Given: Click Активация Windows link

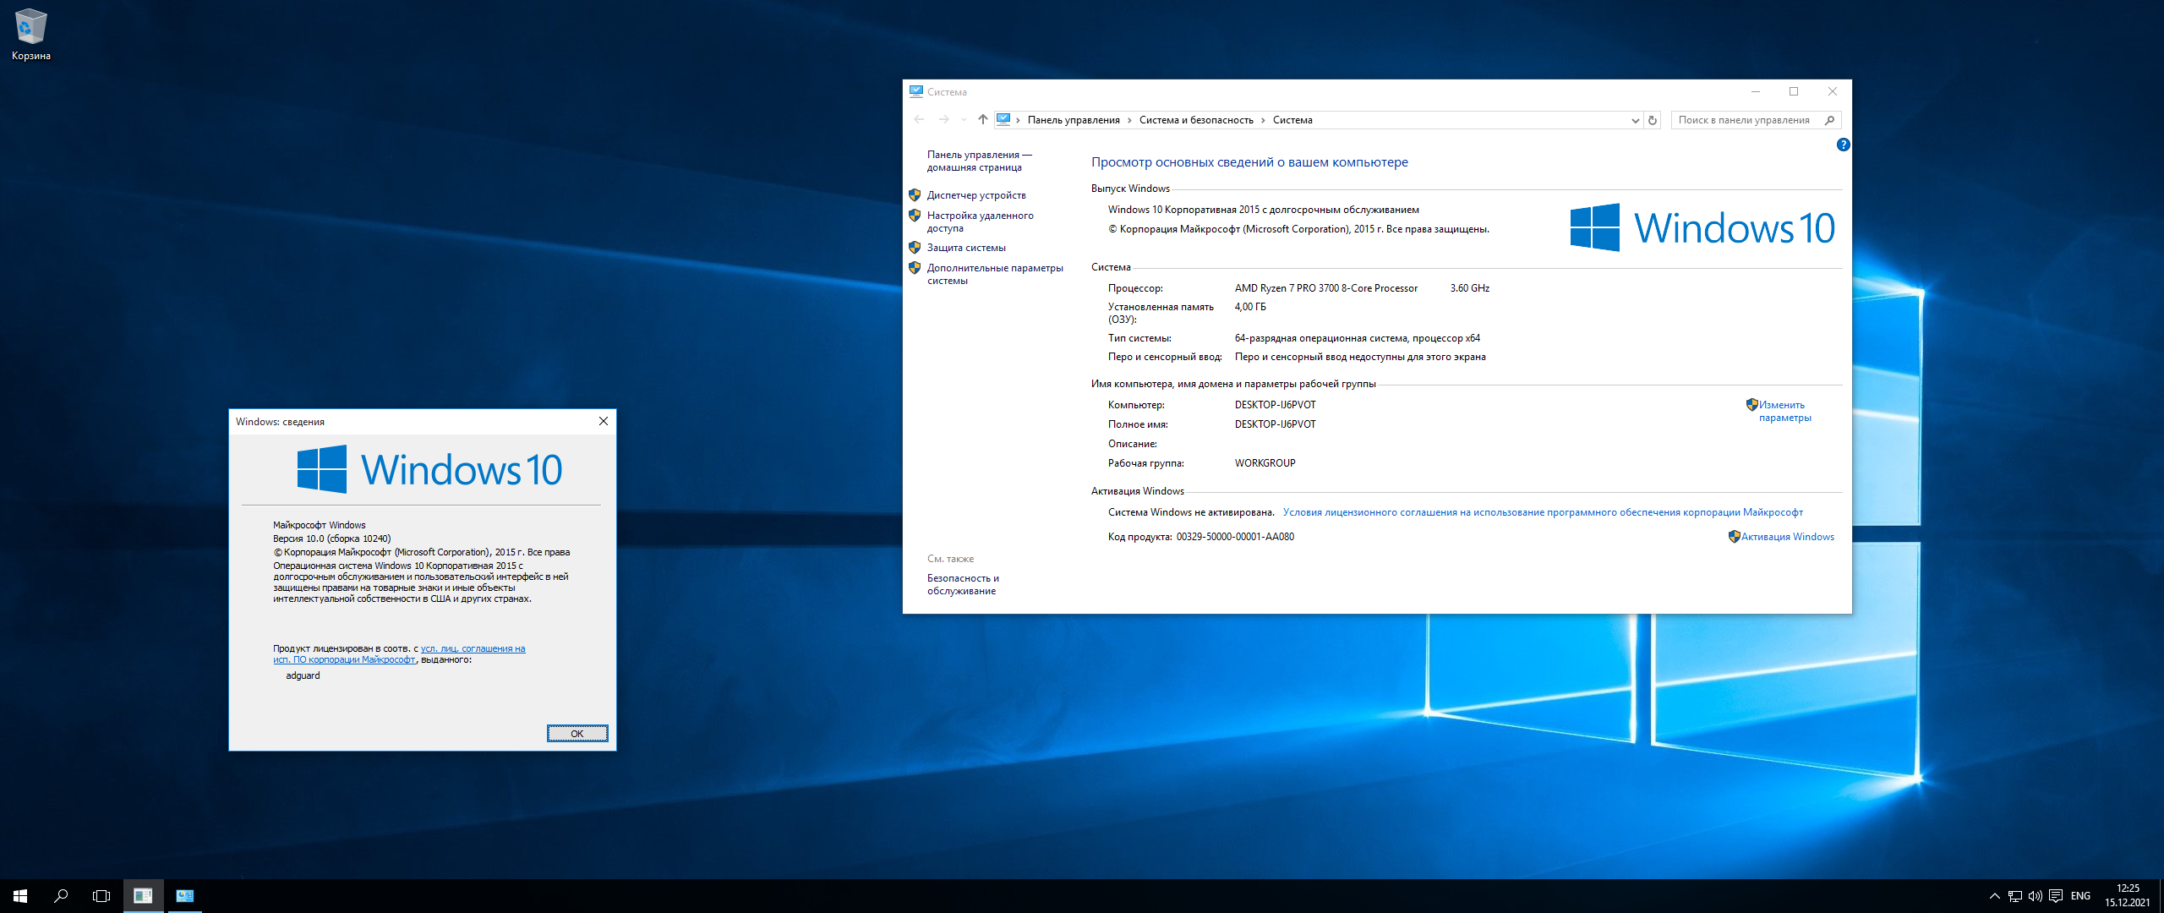Looking at the screenshot, I should click(x=1787, y=537).
